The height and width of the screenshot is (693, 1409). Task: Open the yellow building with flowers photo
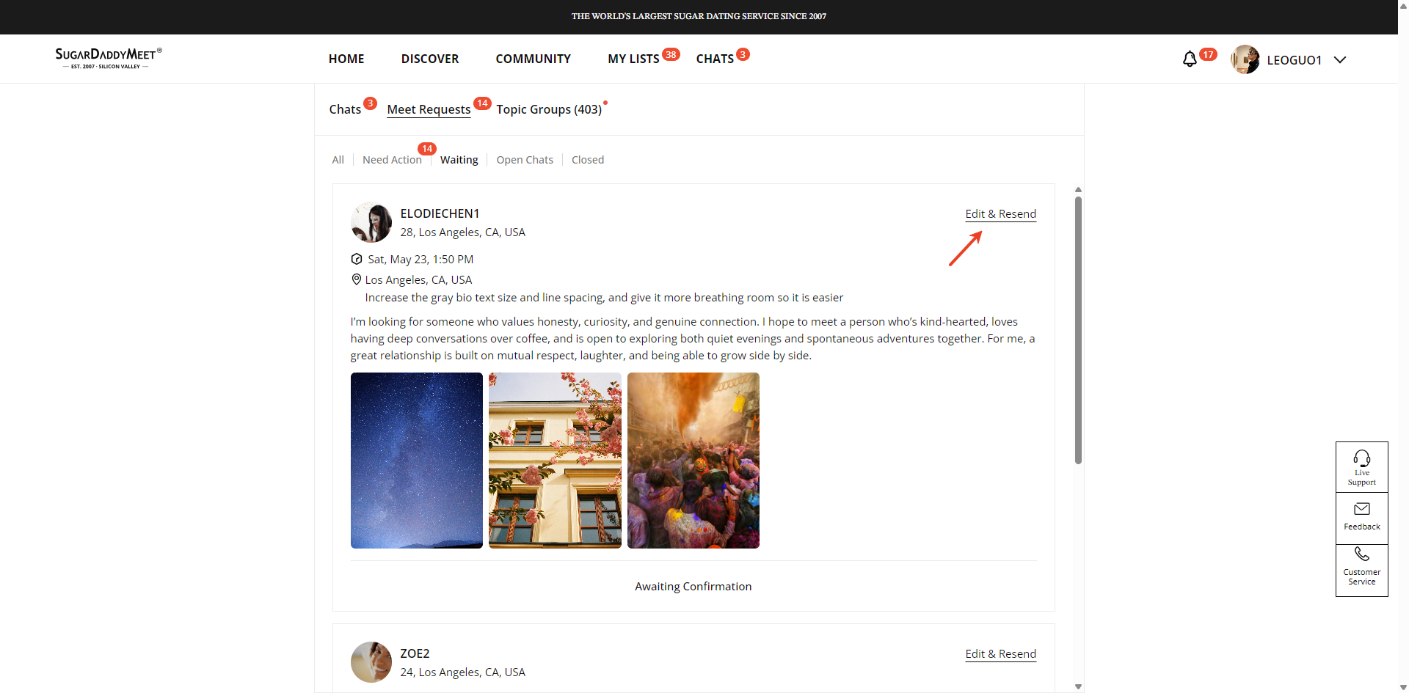point(555,461)
